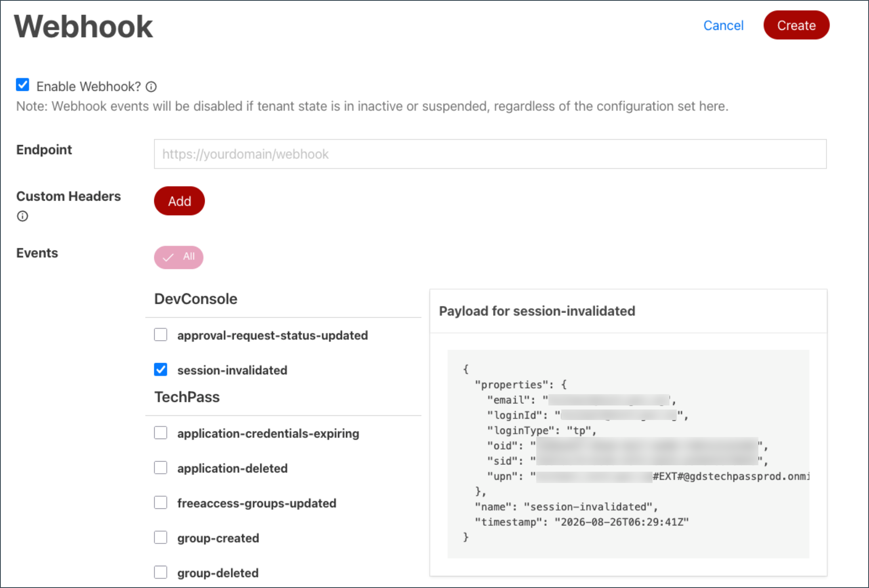This screenshot has width=869, height=588.
Task: Click the DevConsole section heading
Action: [x=196, y=299]
